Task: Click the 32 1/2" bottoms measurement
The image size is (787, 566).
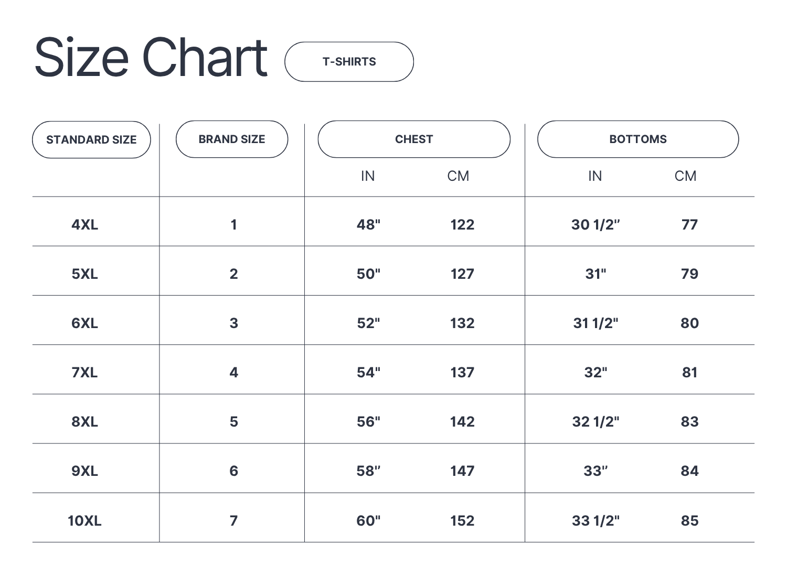Action: click(595, 422)
